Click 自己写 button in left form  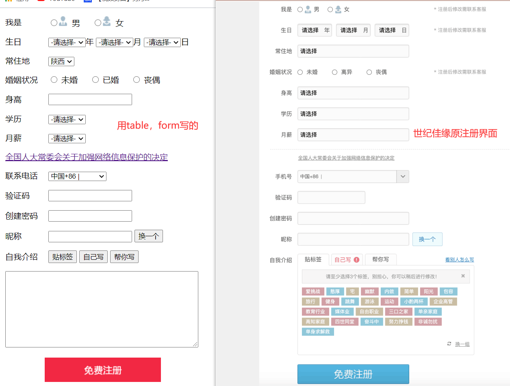[93, 257]
